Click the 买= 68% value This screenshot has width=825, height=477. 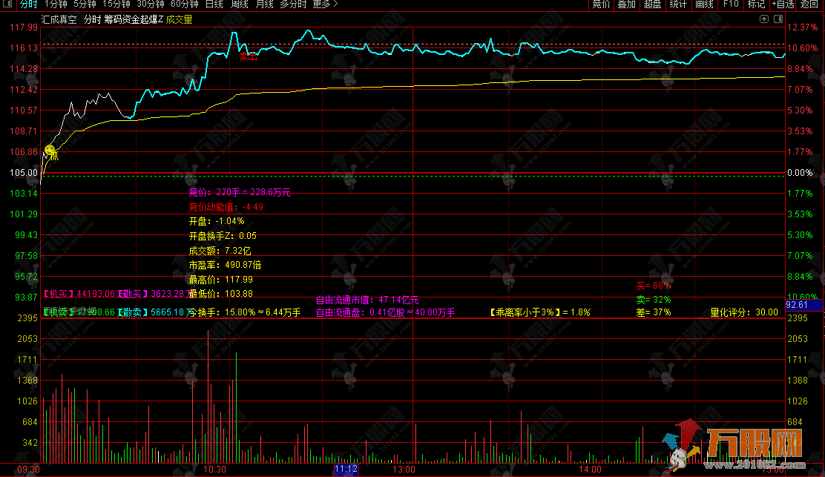point(654,286)
